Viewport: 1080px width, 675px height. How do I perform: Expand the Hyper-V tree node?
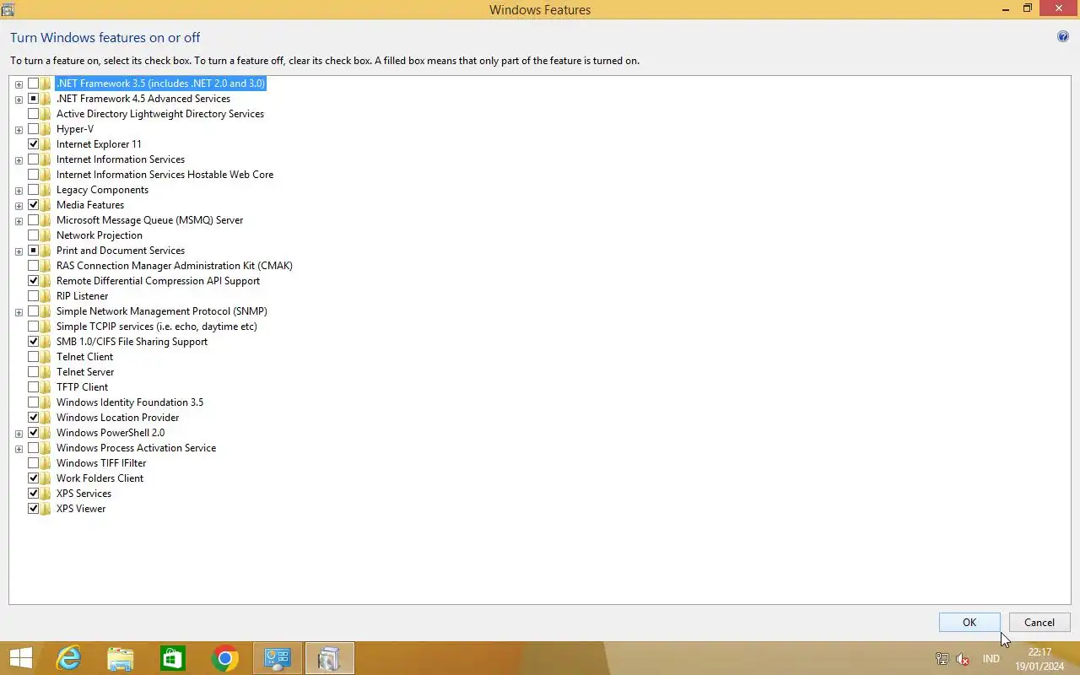19,130
